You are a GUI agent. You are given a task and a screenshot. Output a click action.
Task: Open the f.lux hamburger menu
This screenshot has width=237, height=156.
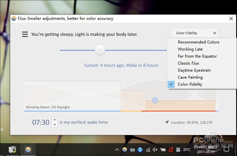25,34
